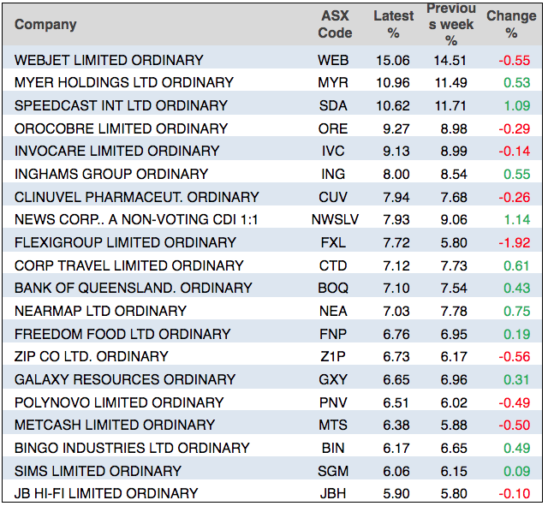548x506 pixels.
Task: Select the WEBJET LIMITED ORDINARY row
Action: (x=109, y=60)
